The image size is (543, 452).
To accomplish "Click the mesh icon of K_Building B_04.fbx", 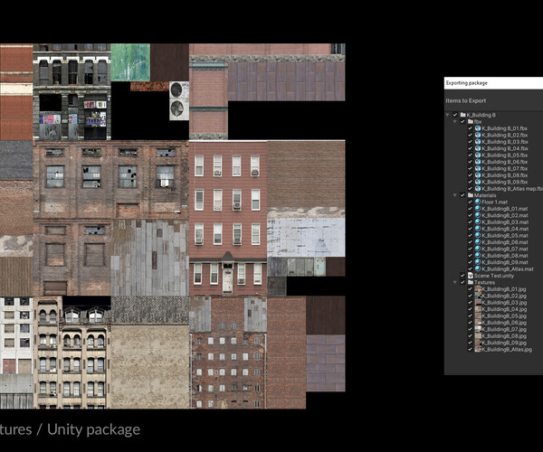I will pos(478,148).
